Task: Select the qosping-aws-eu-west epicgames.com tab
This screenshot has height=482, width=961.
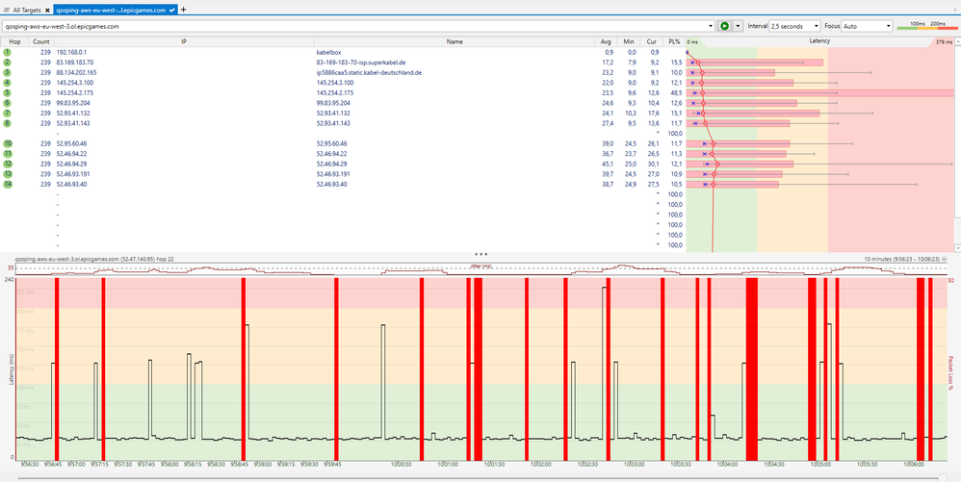Action: 112,9
